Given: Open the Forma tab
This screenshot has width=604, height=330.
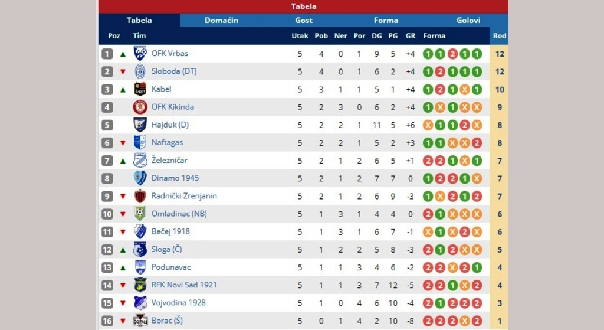Looking at the screenshot, I should click(x=386, y=21).
